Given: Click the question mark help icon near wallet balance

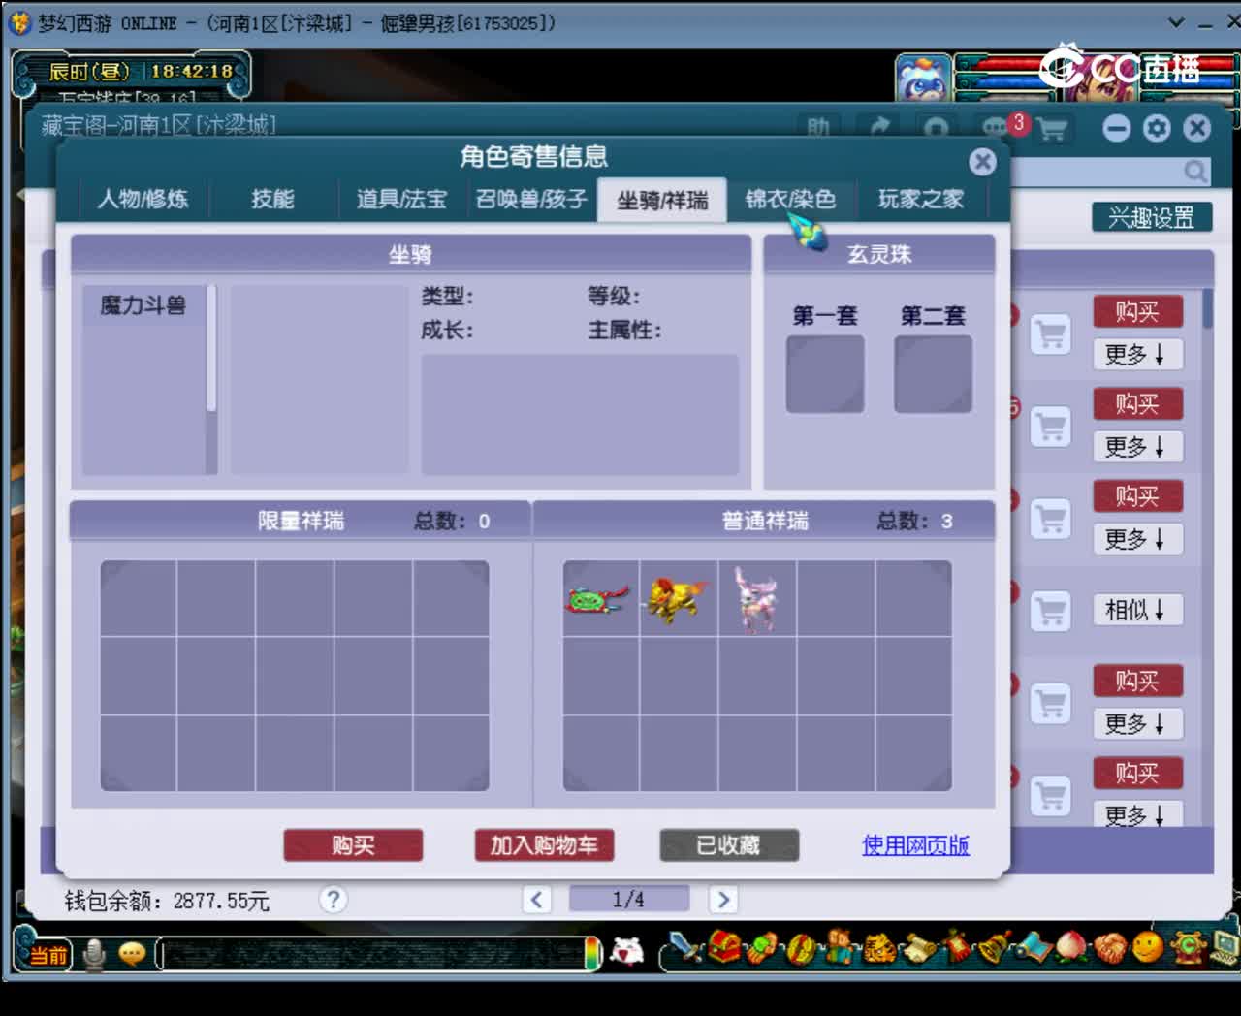Looking at the screenshot, I should click(333, 900).
